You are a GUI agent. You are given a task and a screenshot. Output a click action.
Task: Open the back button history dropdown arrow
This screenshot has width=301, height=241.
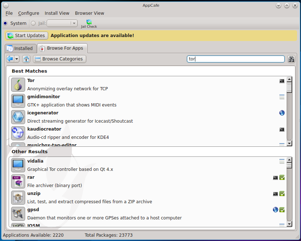(x=17, y=59)
